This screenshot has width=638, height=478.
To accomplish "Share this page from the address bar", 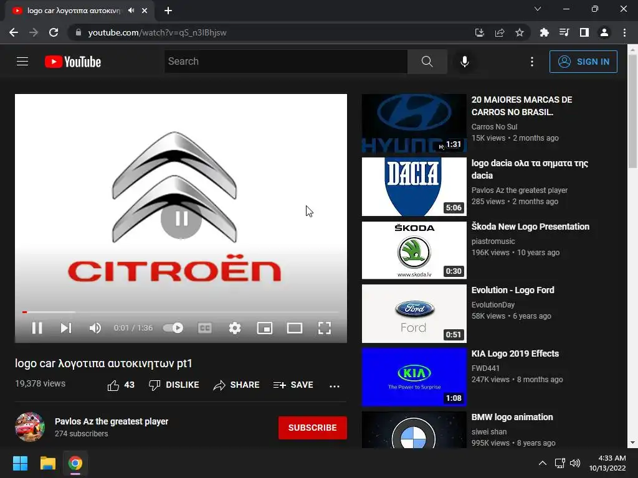I will coord(500,32).
